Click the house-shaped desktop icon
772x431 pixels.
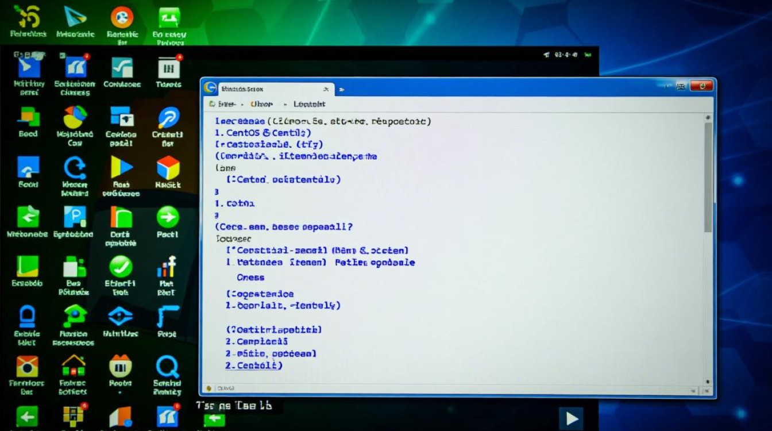point(74,365)
